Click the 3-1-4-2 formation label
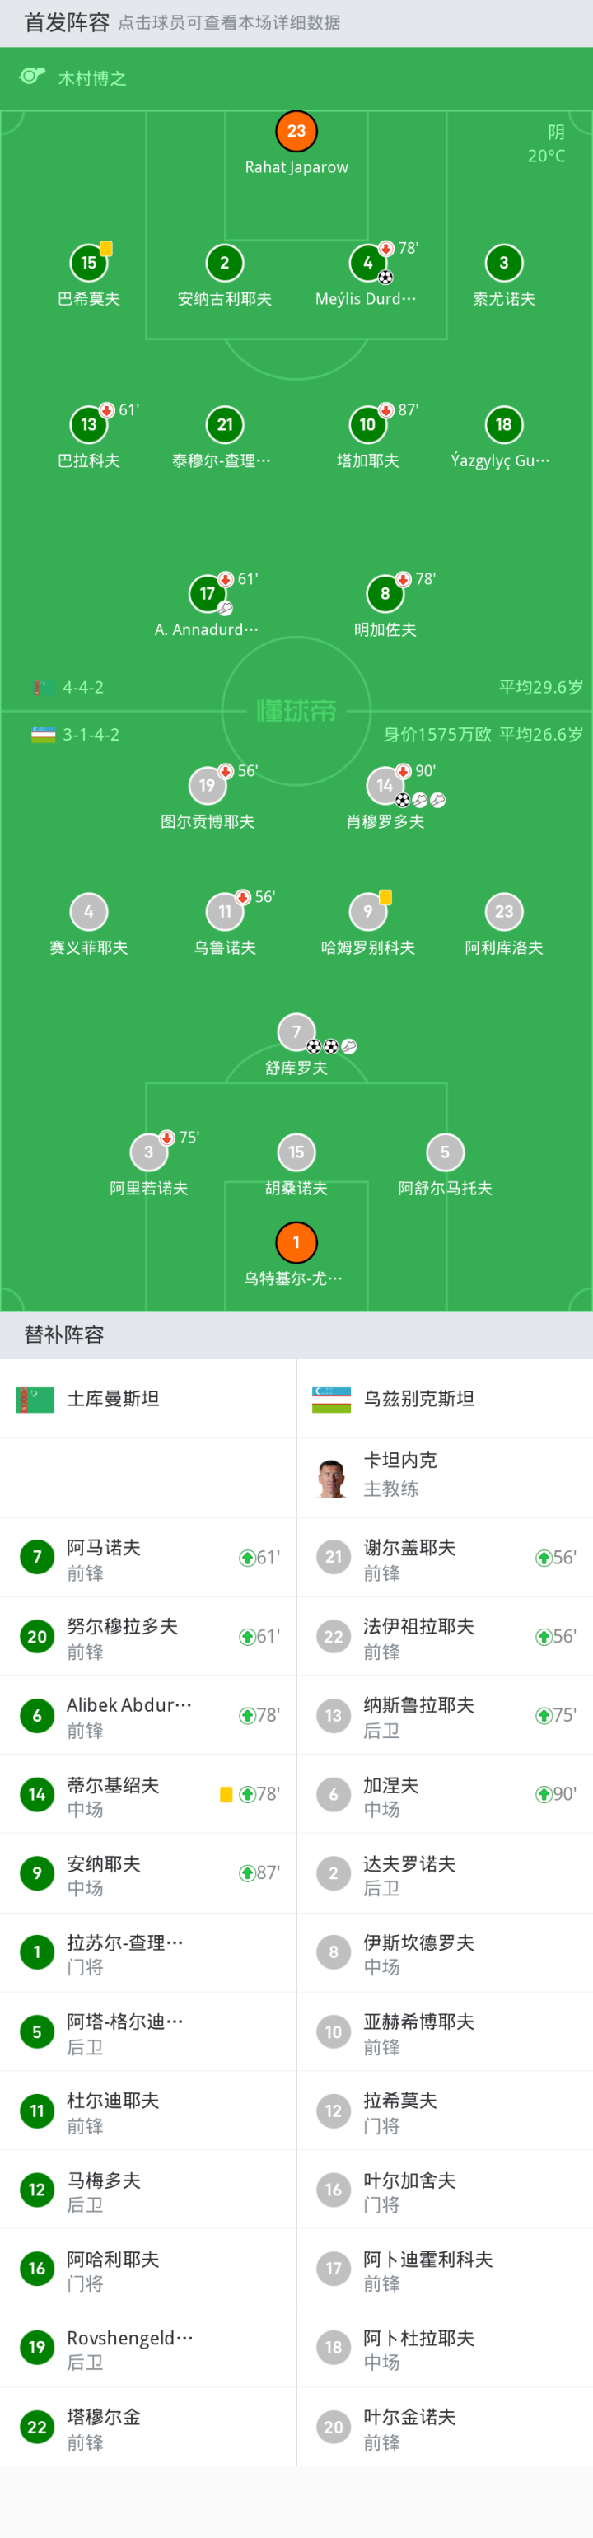 (x=91, y=735)
